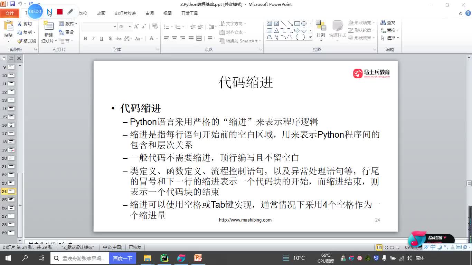The width and height of the screenshot is (472, 265).
Task: Open the font size 28 dropdown
Action: (x=130, y=27)
